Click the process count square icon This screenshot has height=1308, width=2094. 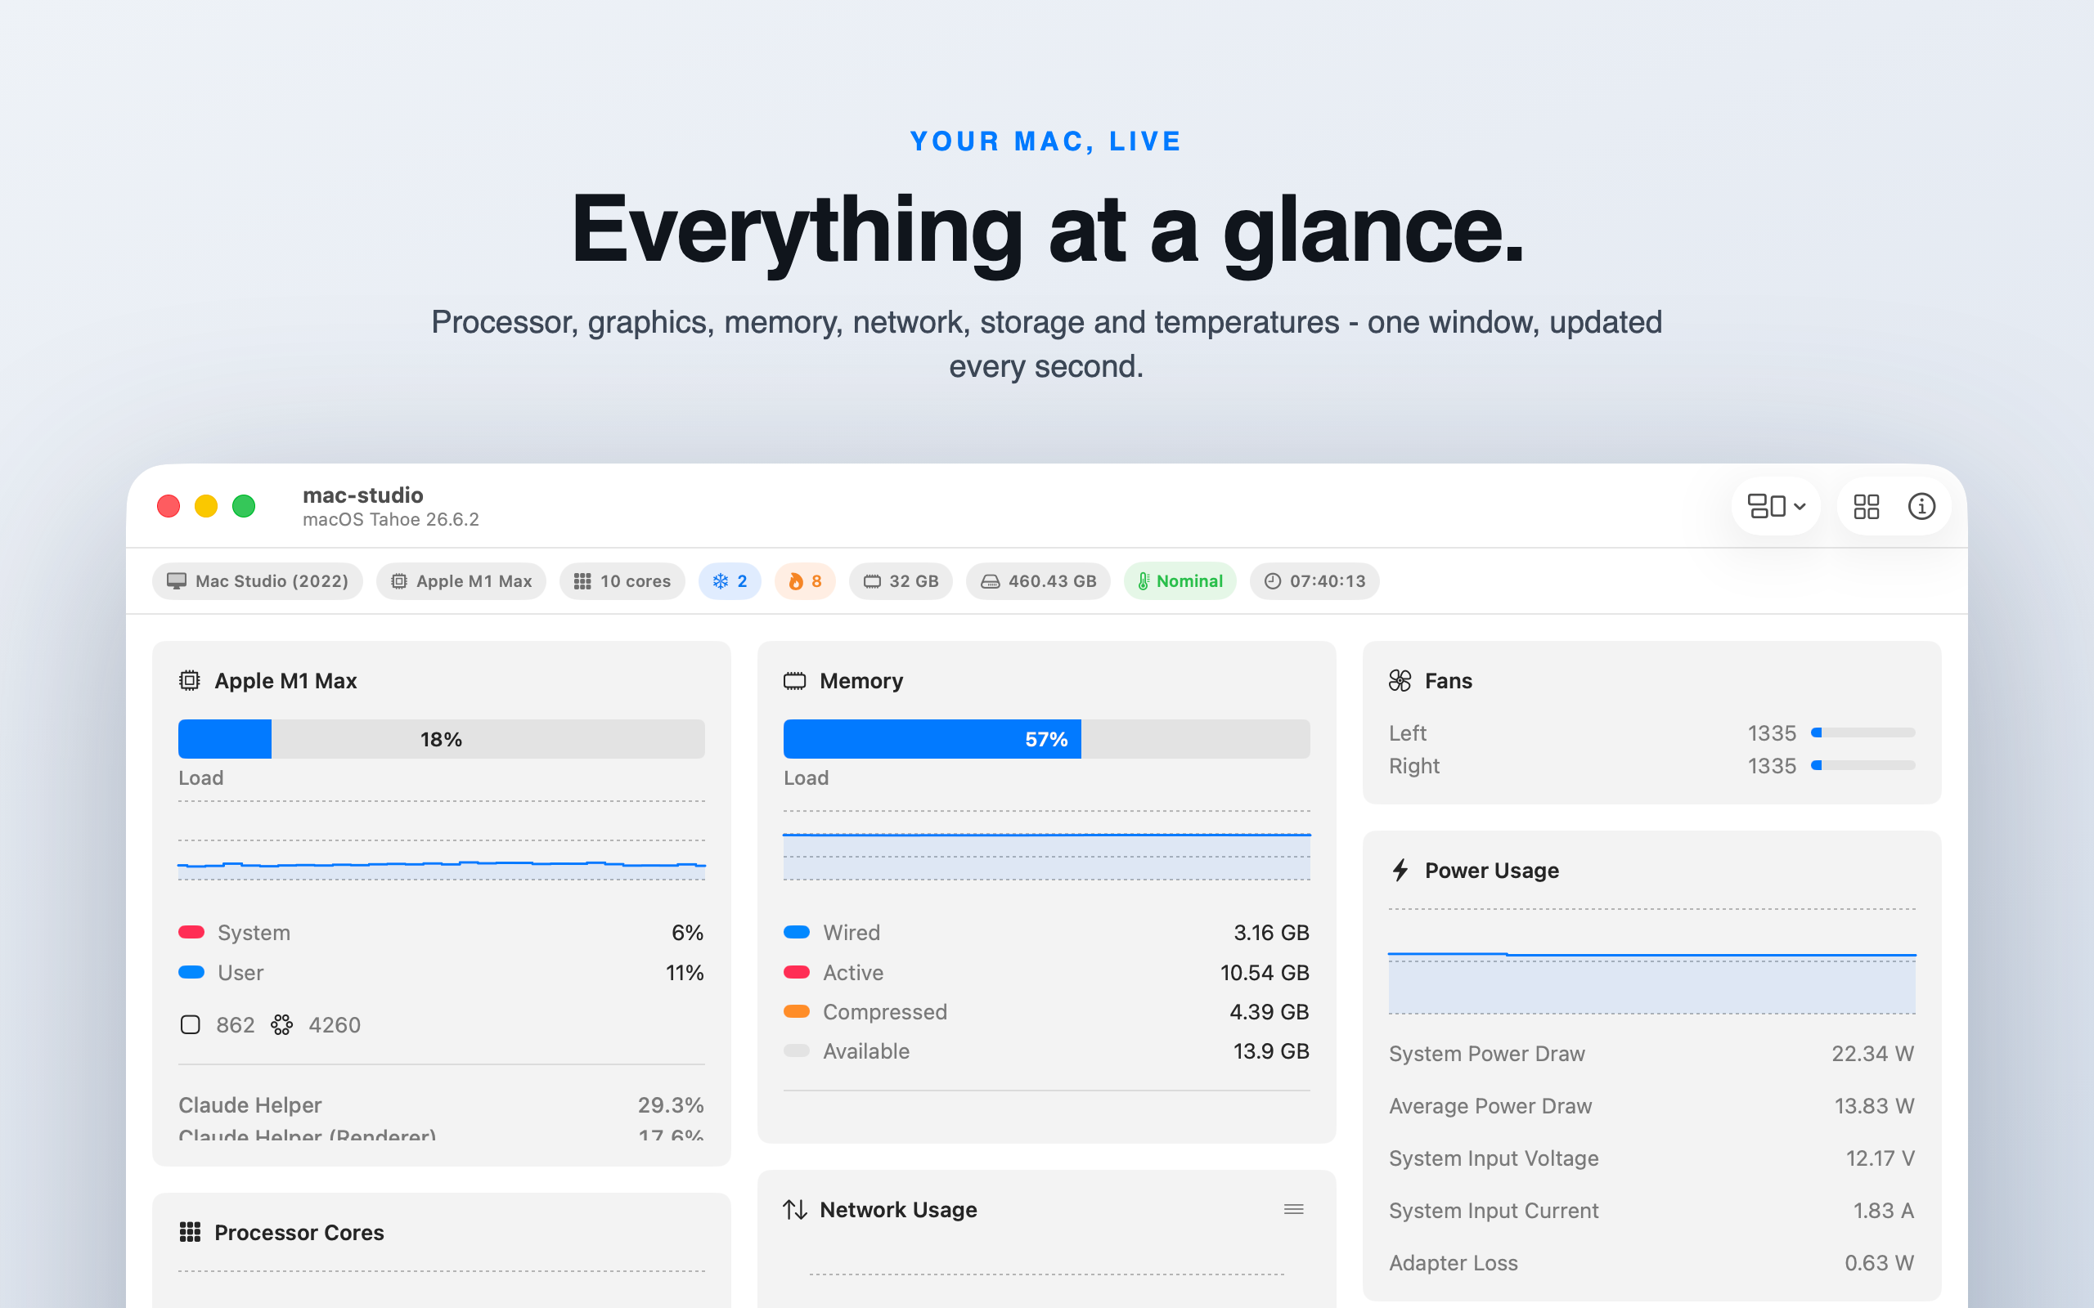191,1025
